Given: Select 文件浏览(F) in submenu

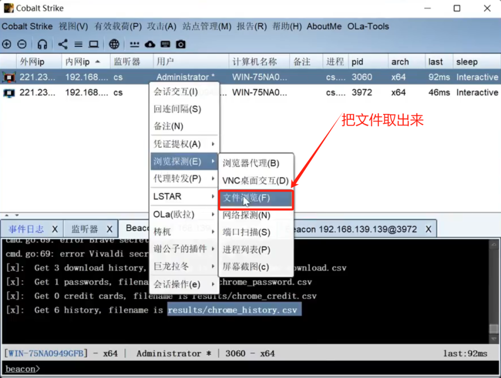Looking at the screenshot, I should (x=256, y=198).
